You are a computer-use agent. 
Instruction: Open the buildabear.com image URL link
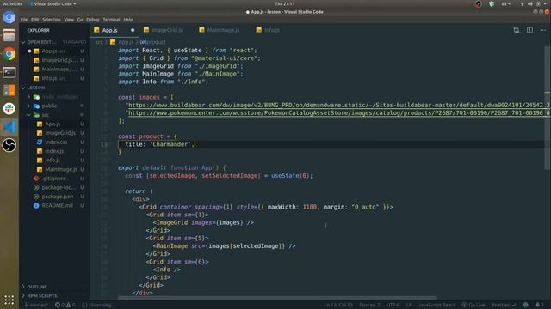[x=339, y=105]
